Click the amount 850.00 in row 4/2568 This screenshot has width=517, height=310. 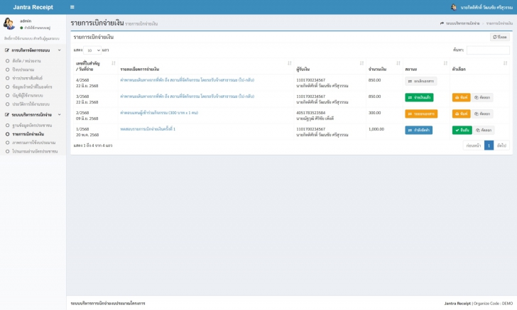coord(374,80)
